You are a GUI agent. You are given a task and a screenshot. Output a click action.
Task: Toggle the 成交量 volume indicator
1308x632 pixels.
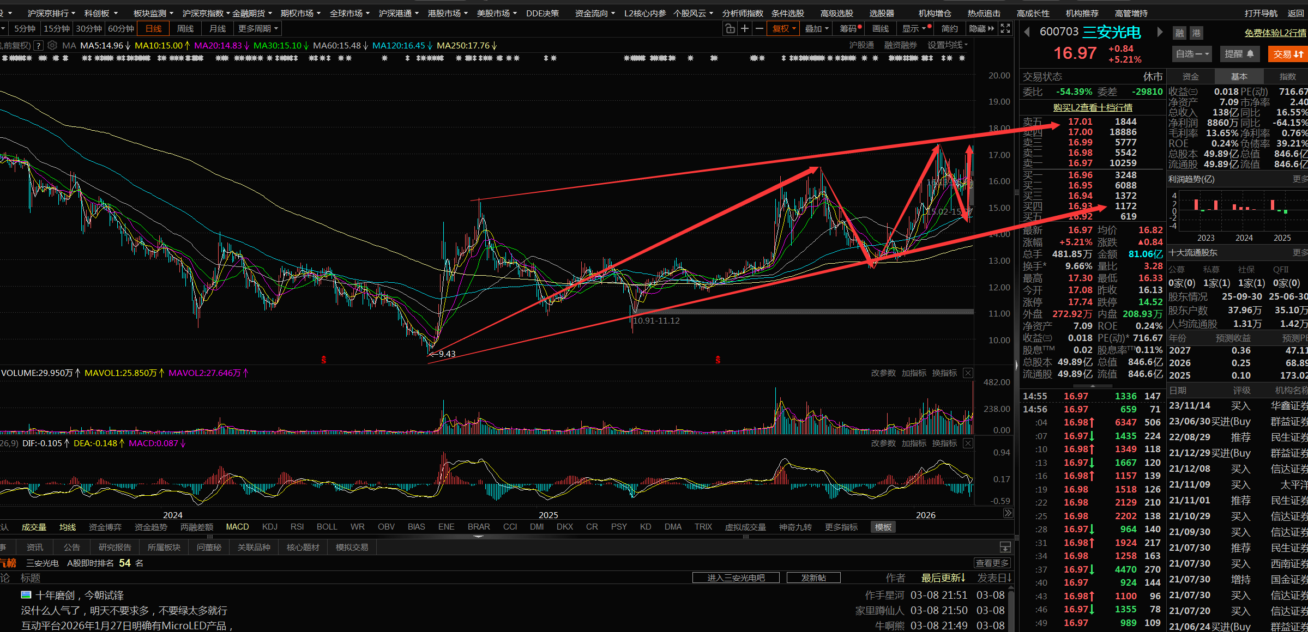[34, 527]
